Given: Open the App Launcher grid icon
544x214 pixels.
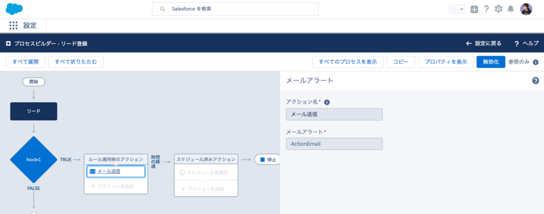Looking at the screenshot, I should (13, 25).
